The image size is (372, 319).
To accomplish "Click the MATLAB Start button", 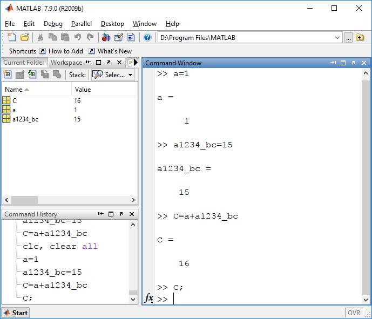I will pos(16,313).
